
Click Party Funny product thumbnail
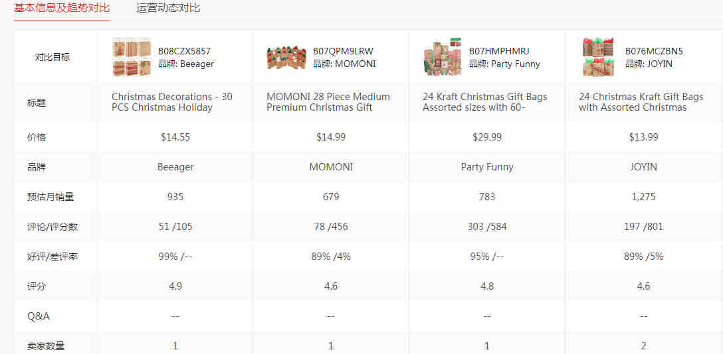442,57
